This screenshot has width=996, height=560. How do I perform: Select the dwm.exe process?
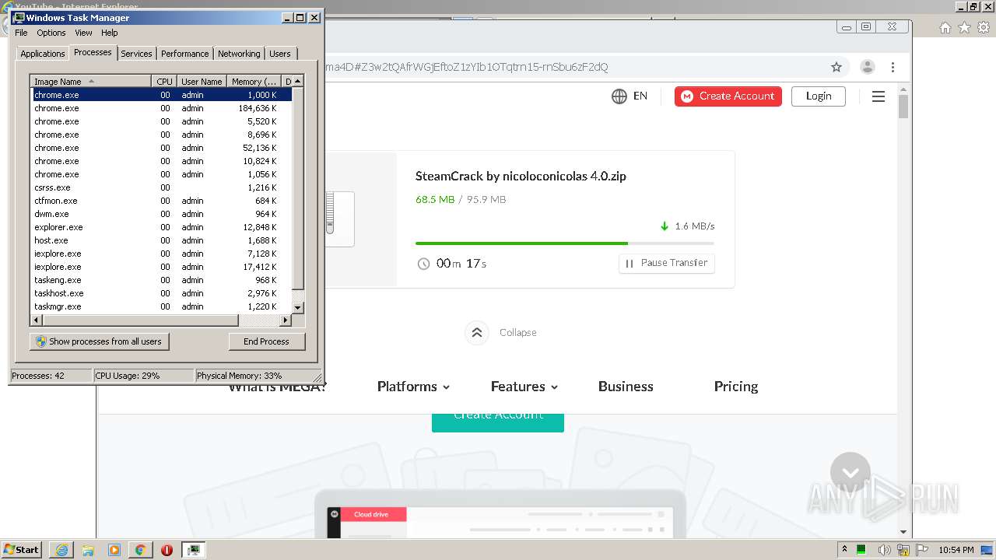click(162, 214)
